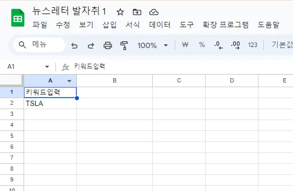Open the 서식 menu
This screenshot has height=191, width=293.
tap(133, 25)
